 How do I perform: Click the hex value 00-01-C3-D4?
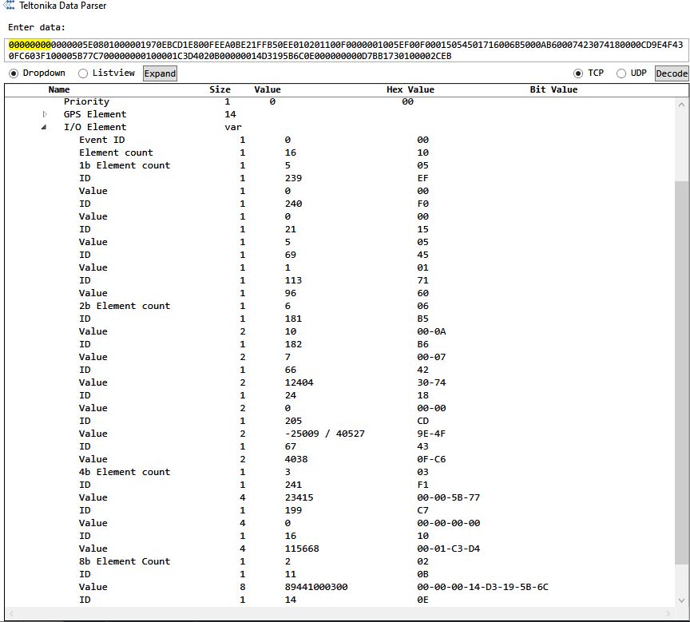tap(448, 549)
